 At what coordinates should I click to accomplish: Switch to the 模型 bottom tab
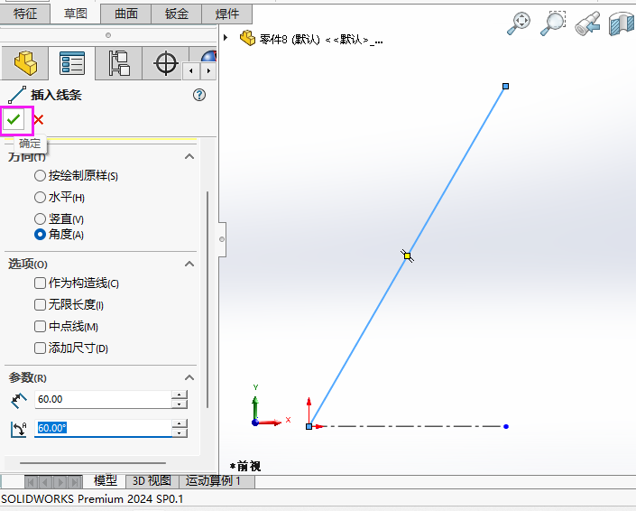pyautogui.click(x=105, y=481)
